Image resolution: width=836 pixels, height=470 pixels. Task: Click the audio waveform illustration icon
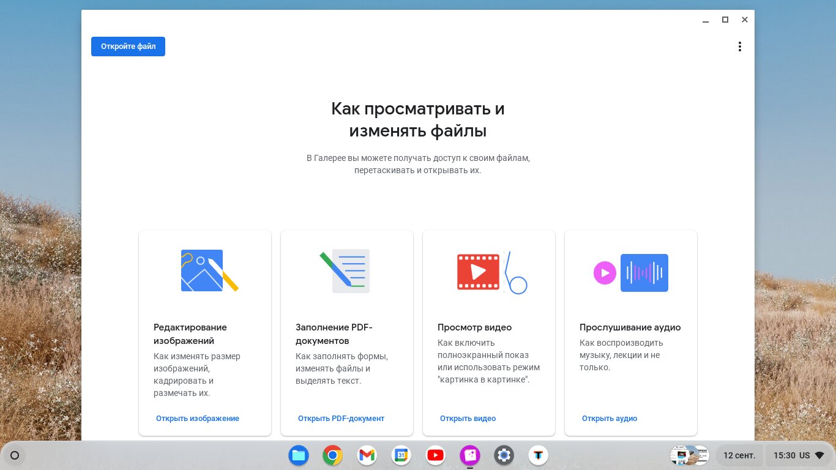click(631, 272)
